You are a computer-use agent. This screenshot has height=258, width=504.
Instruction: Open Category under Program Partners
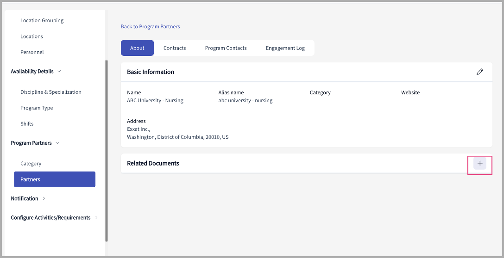[31, 164]
